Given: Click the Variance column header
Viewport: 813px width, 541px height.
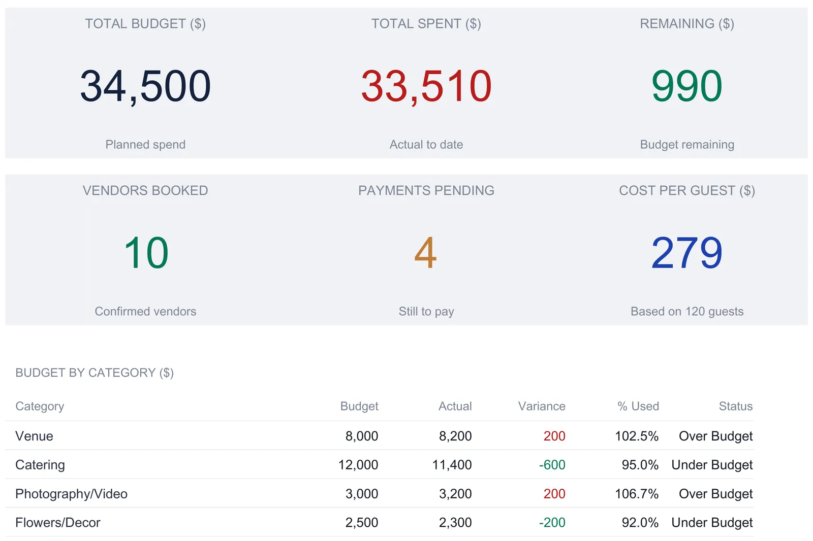Looking at the screenshot, I should point(542,406).
